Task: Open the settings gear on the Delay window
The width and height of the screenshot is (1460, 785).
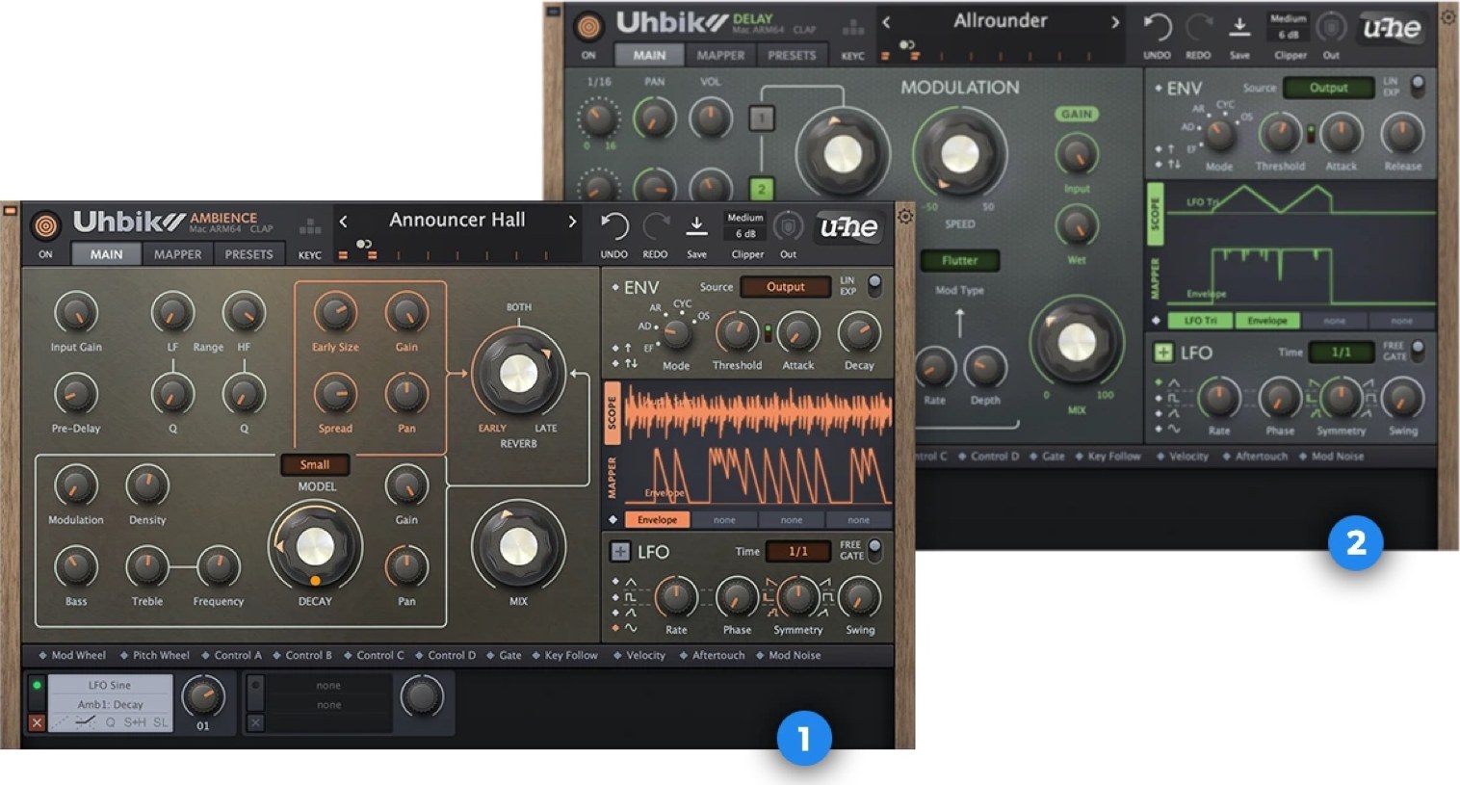Action: point(1447,16)
